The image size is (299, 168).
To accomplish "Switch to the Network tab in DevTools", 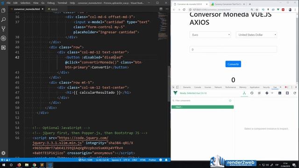I will click(218, 87).
